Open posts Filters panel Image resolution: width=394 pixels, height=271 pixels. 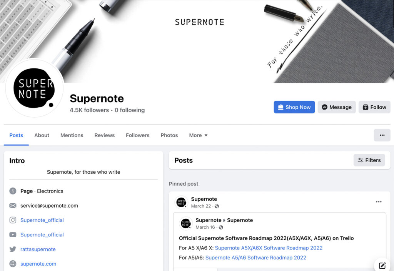(x=369, y=160)
